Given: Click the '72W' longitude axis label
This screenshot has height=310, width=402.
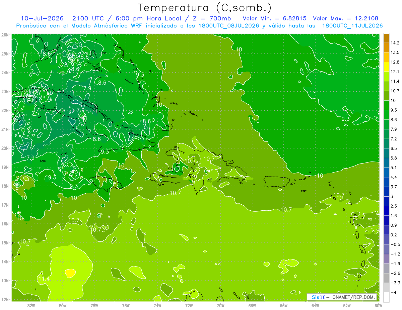Looking at the screenshot, I should (x=189, y=306).
